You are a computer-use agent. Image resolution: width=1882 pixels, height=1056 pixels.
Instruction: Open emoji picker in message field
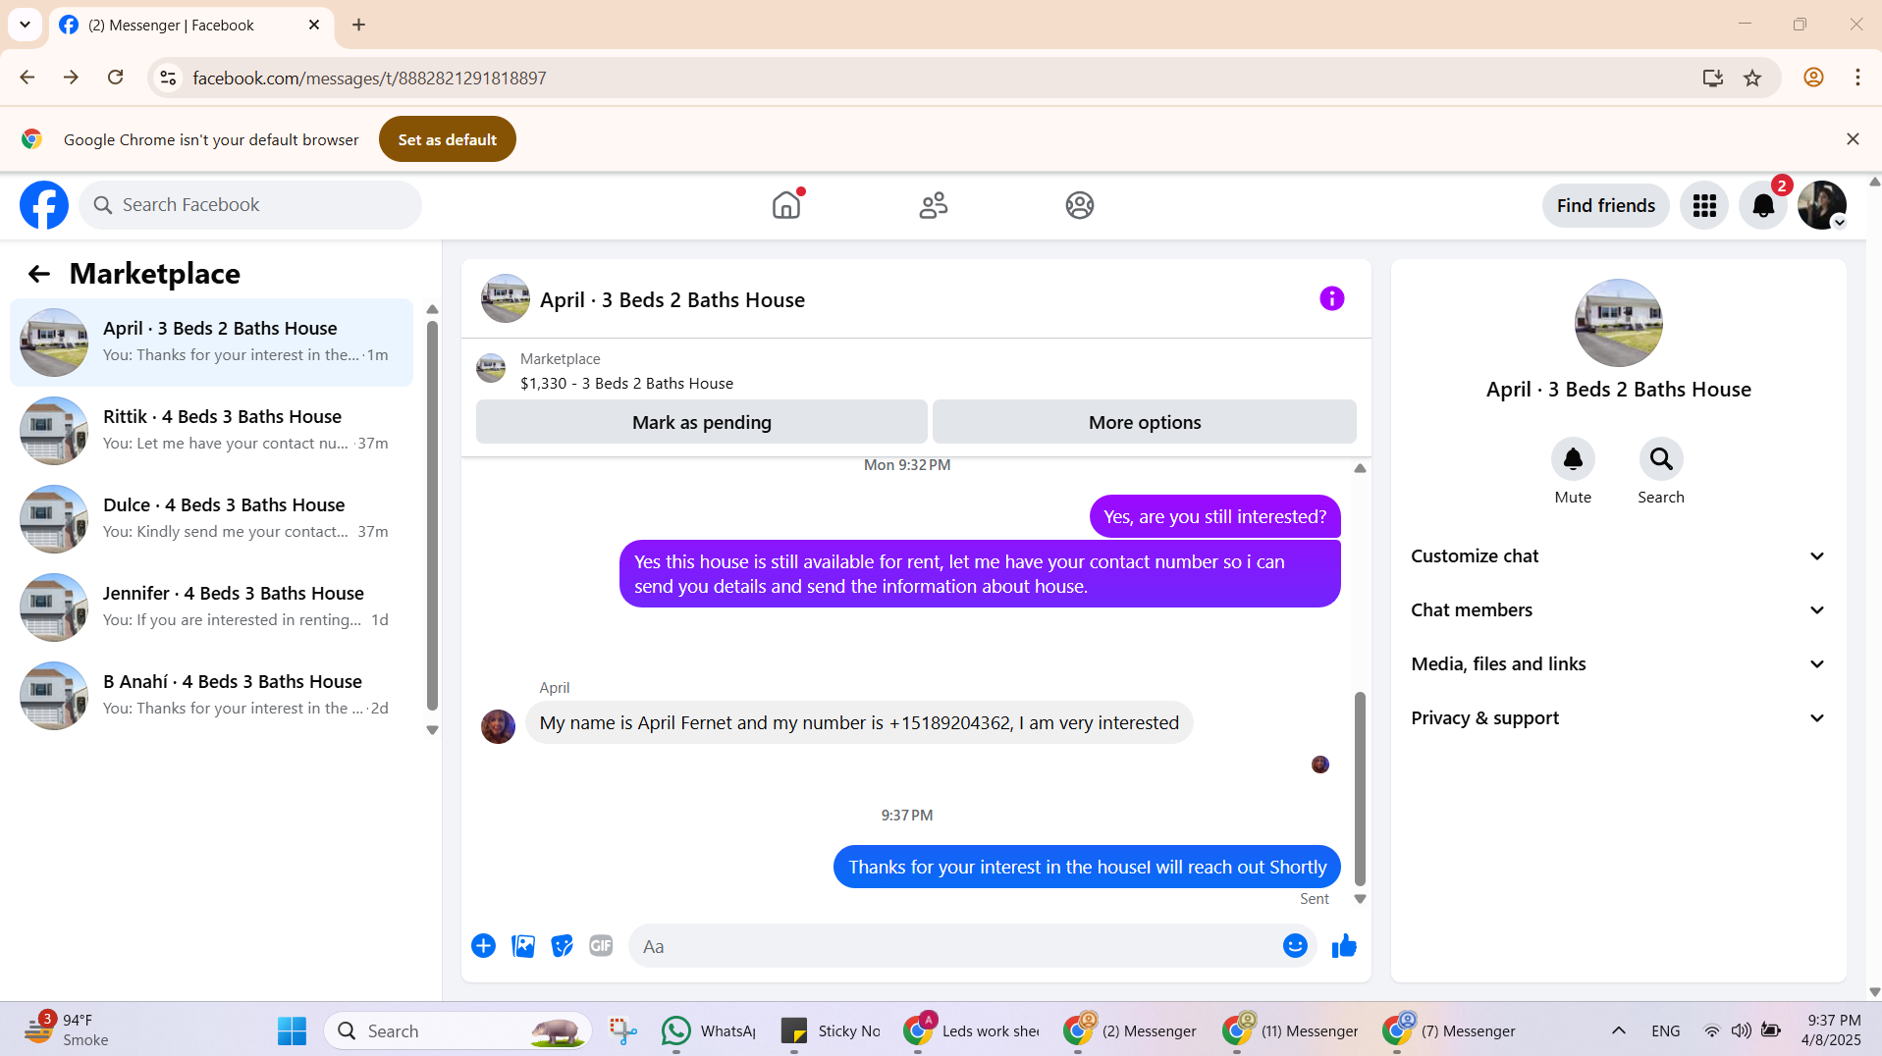click(x=1295, y=946)
